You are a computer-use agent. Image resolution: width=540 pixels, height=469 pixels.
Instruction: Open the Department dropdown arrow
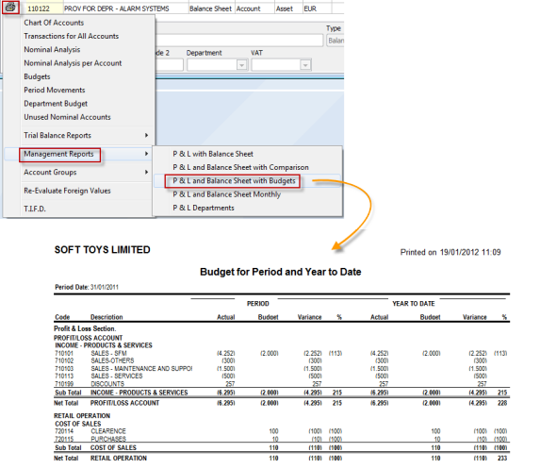coord(242,65)
